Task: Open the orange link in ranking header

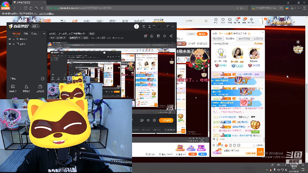Action: pos(258,43)
